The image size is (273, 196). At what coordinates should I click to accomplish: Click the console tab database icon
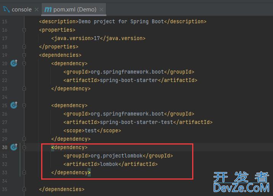6,10
